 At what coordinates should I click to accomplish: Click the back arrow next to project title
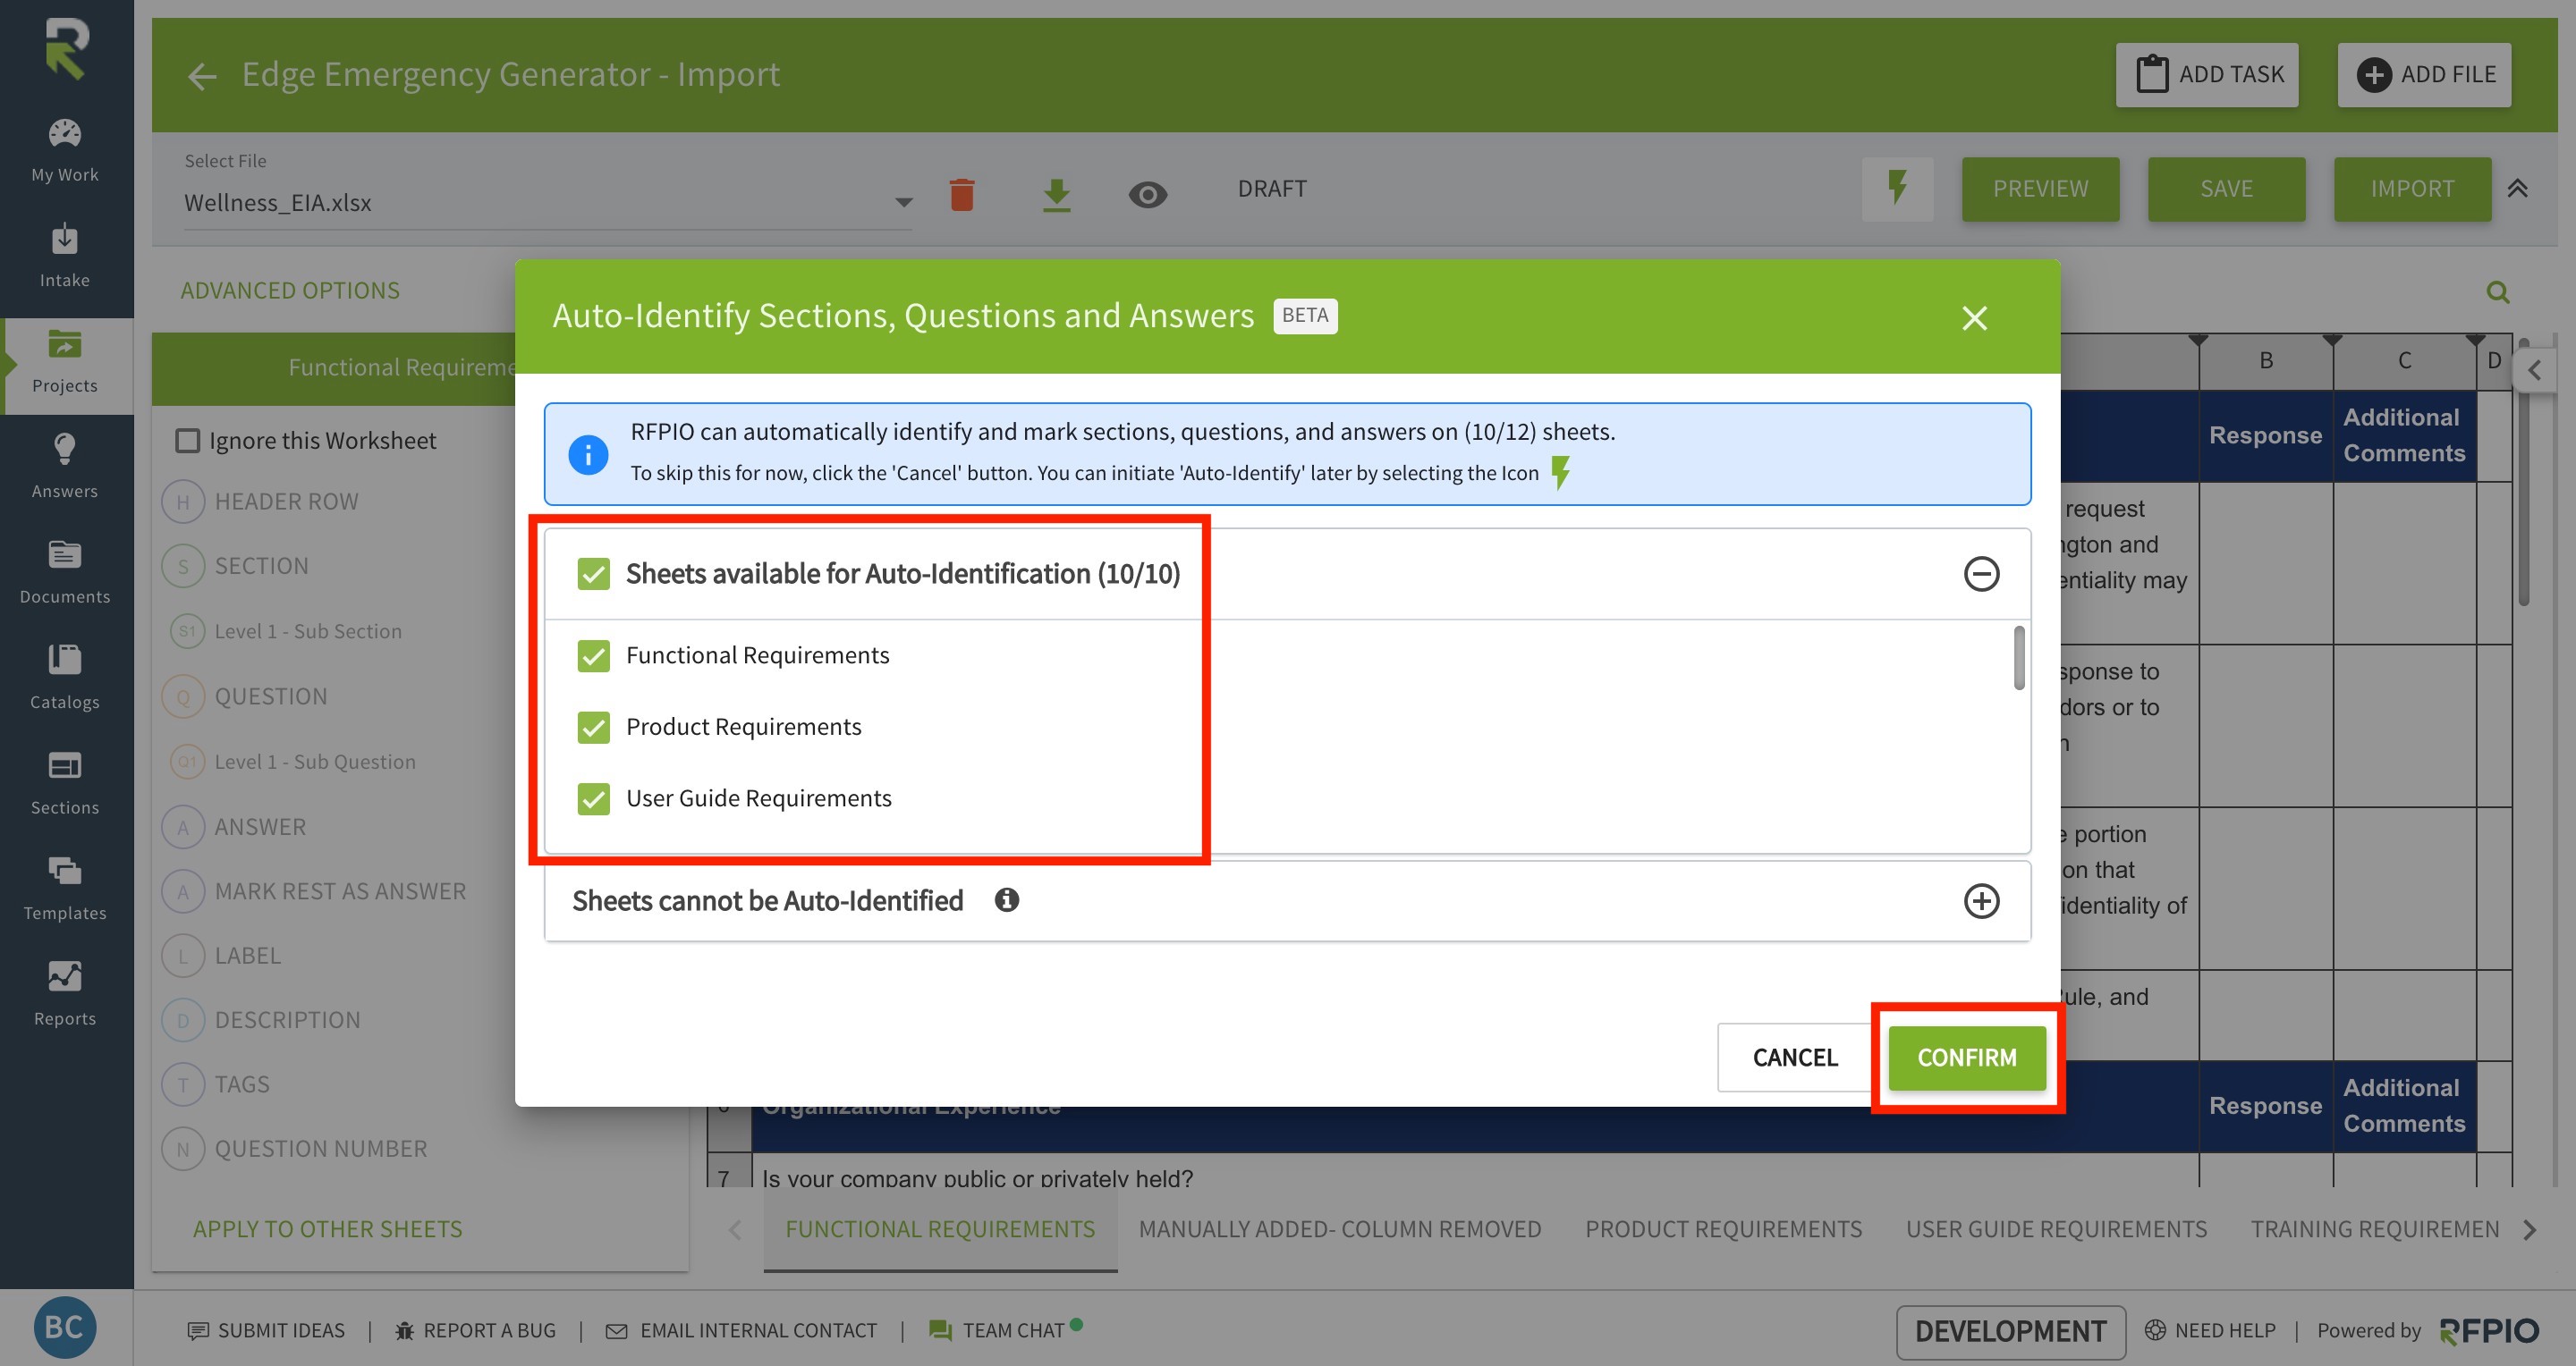[x=202, y=76]
